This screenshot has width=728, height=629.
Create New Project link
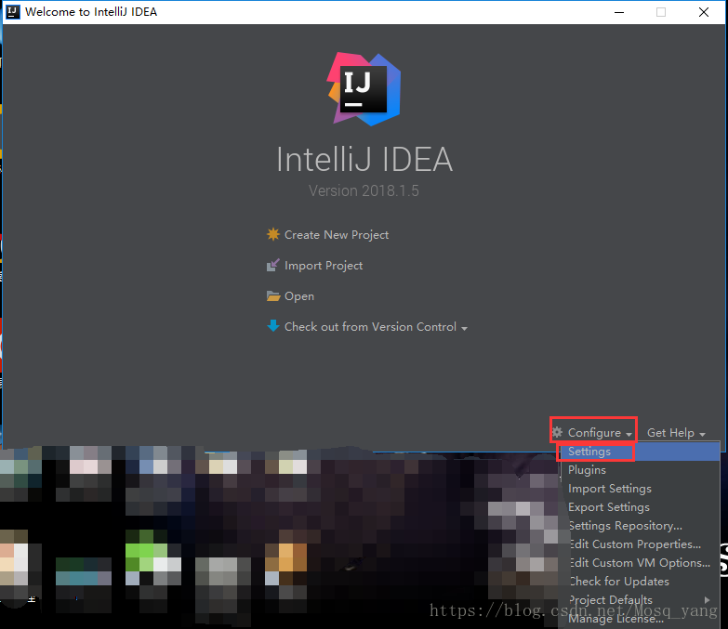click(337, 235)
